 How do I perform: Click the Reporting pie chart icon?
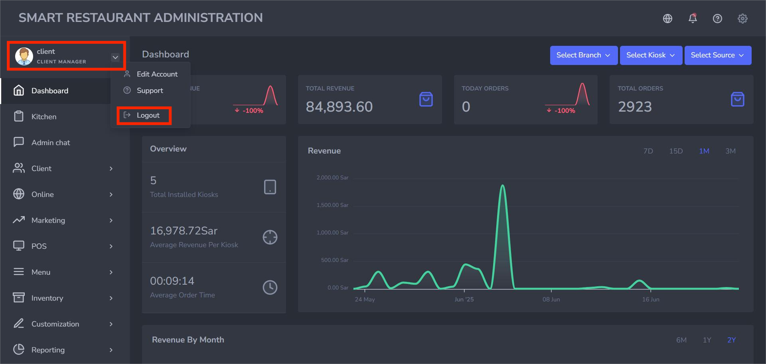pyautogui.click(x=19, y=349)
